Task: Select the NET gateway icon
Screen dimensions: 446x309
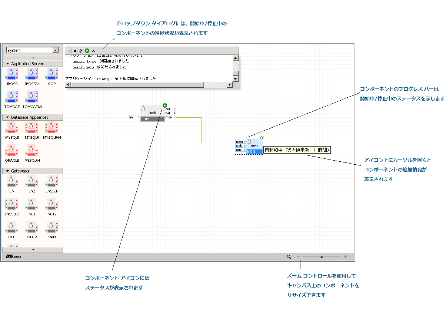Action: click(31, 204)
